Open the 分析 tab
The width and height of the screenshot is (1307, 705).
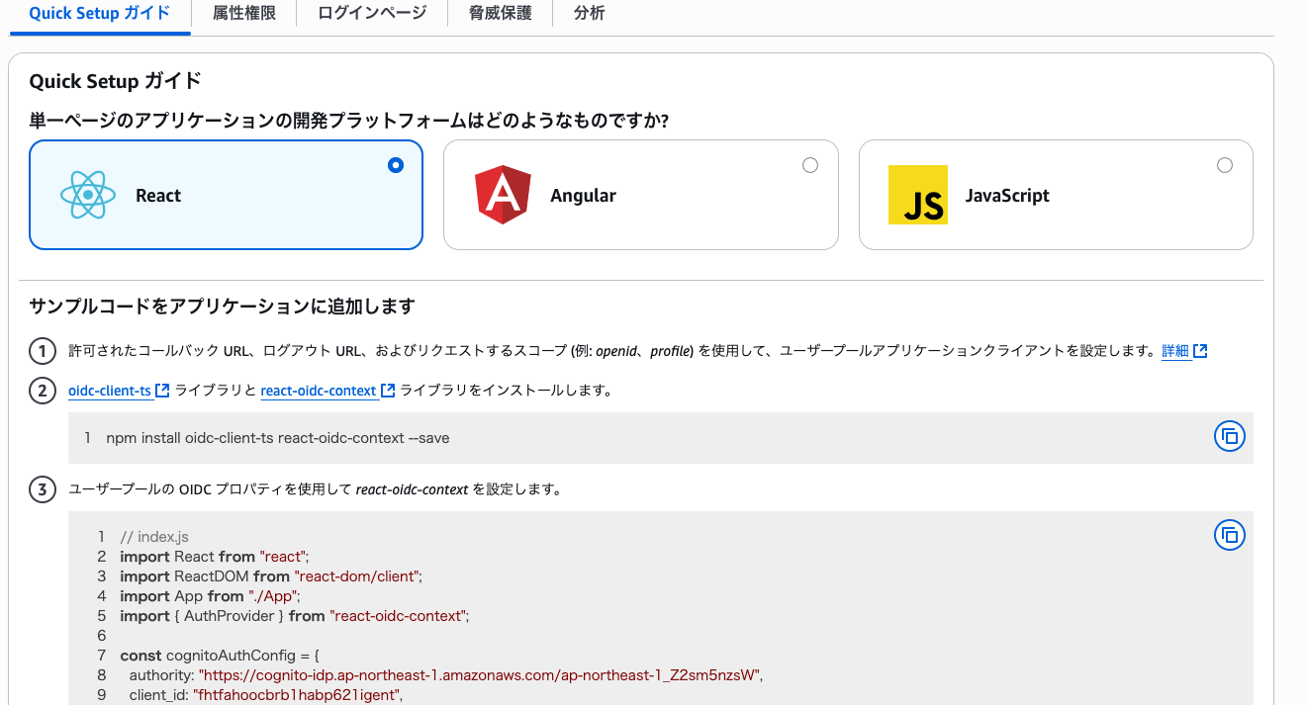click(589, 14)
